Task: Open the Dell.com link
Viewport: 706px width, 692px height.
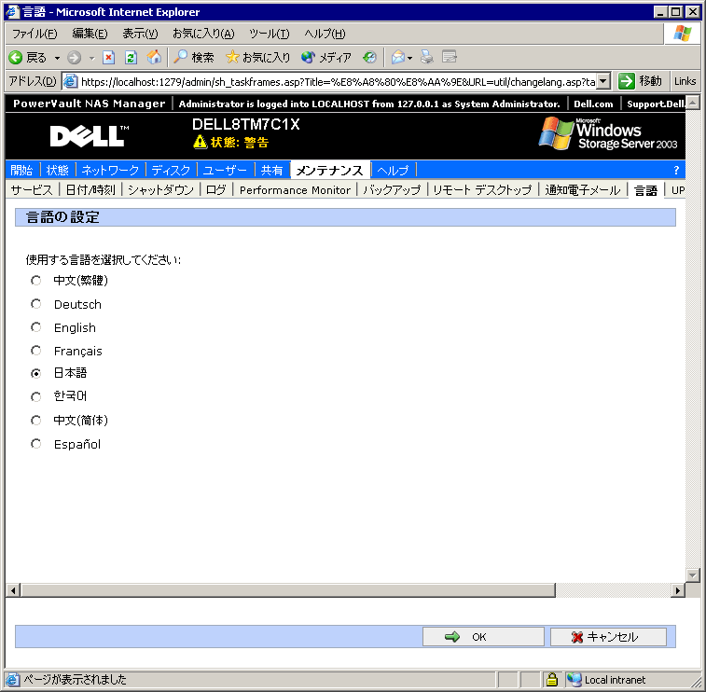Action: point(593,104)
